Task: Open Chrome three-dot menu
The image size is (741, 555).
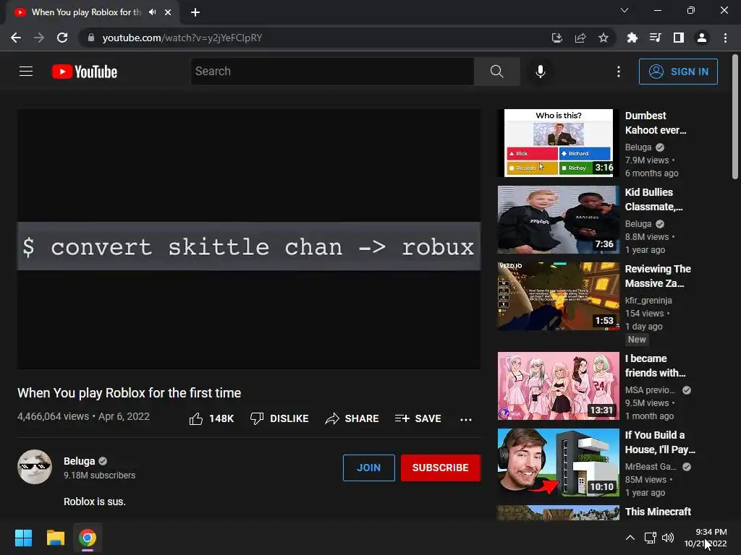Action: [x=725, y=38]
